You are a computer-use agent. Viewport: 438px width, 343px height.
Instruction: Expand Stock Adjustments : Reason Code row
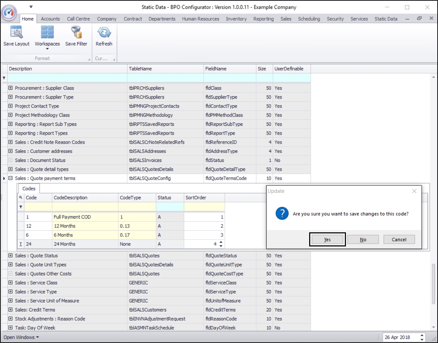coord(10,319)
